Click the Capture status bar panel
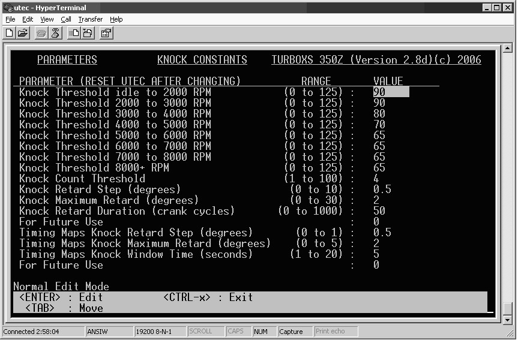 coord(291,332)
